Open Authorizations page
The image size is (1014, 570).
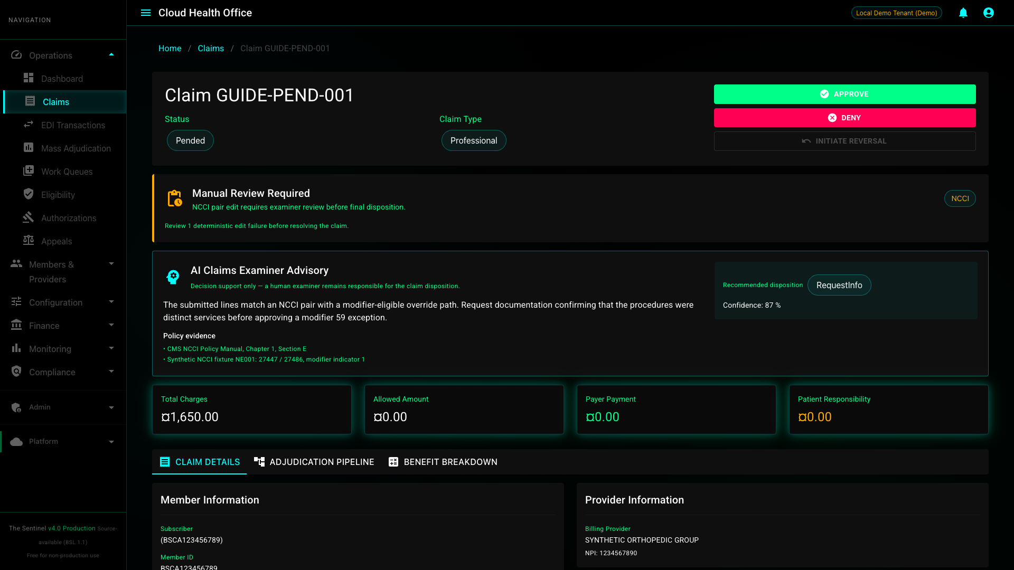[64, 218]
